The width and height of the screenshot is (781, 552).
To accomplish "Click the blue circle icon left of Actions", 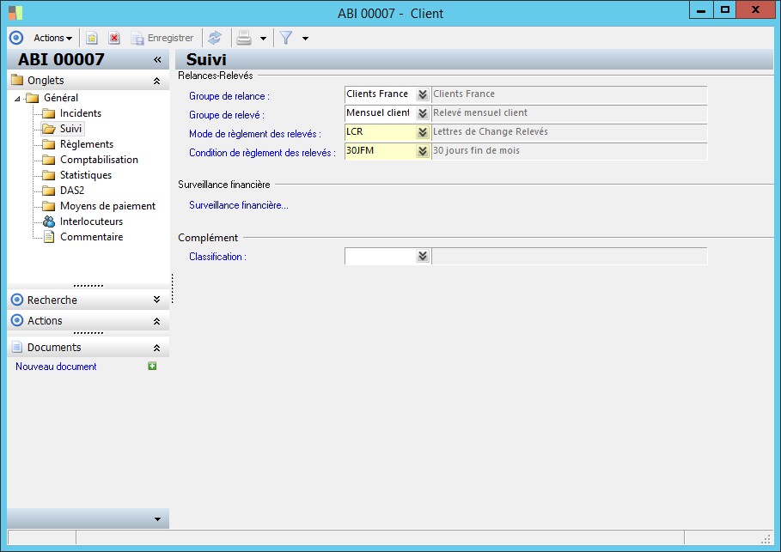I will 15,38.
